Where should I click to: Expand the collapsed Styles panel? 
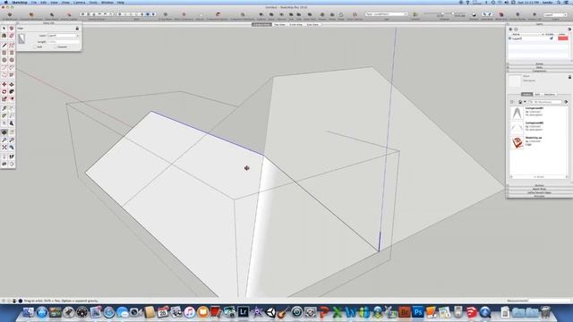(539, 68)
